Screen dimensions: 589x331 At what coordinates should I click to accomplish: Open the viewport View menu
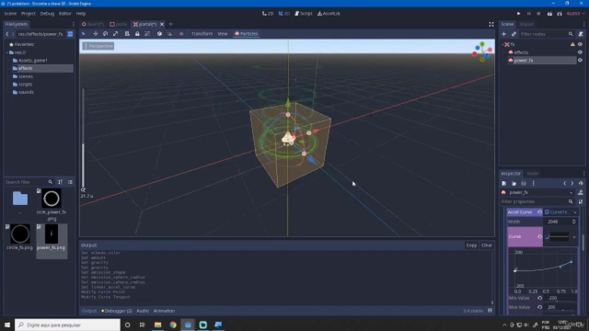tap(223, 34)
